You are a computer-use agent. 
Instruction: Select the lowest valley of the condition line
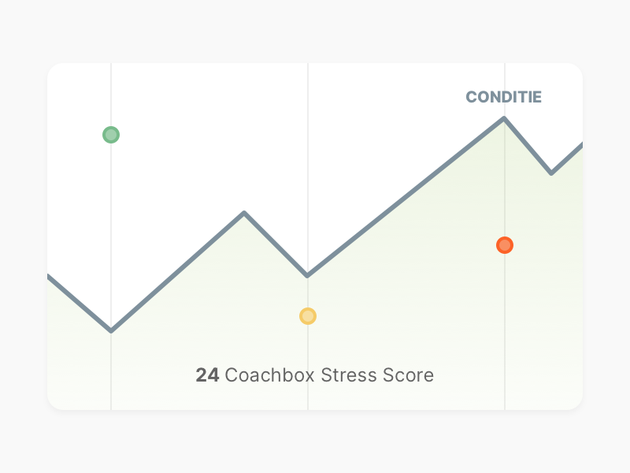tap(111, 330)
